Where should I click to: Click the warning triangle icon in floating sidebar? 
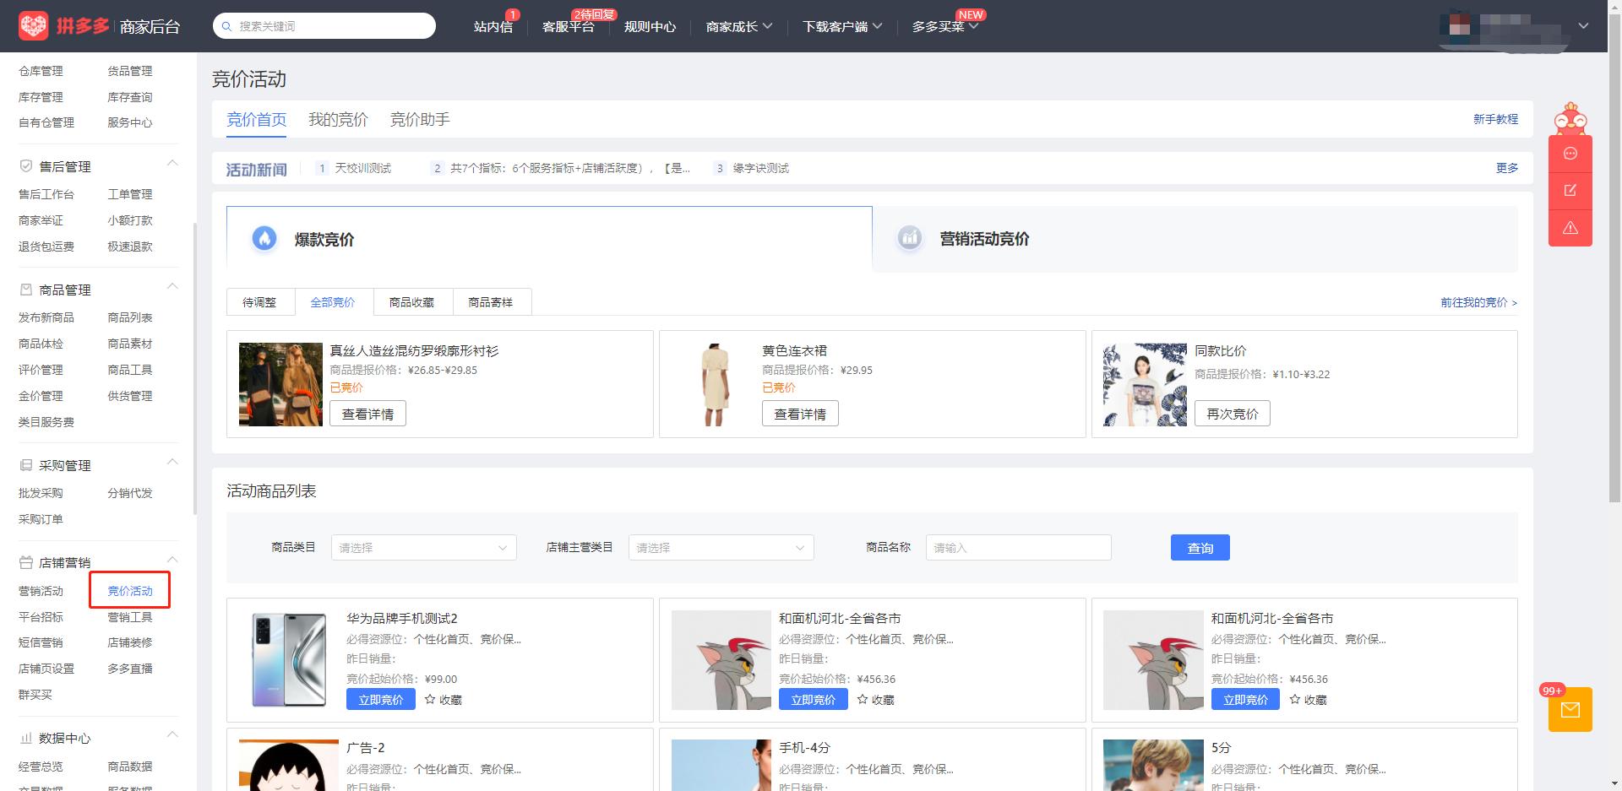(1570, 228)
